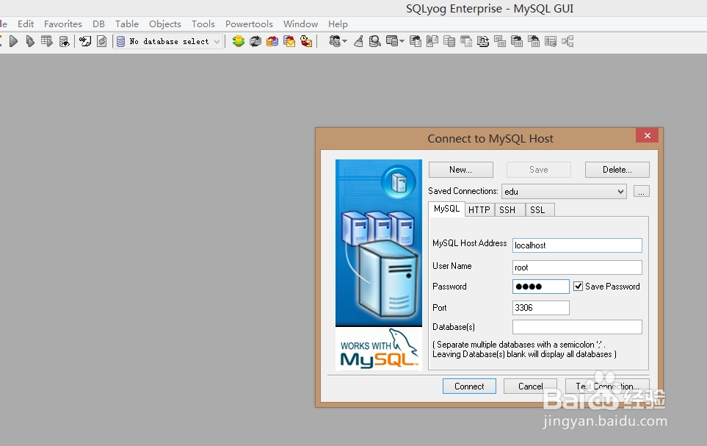Click the ellipsis button beside Saved Connections
The image size is (707, 446).
(x=641, y=191)
